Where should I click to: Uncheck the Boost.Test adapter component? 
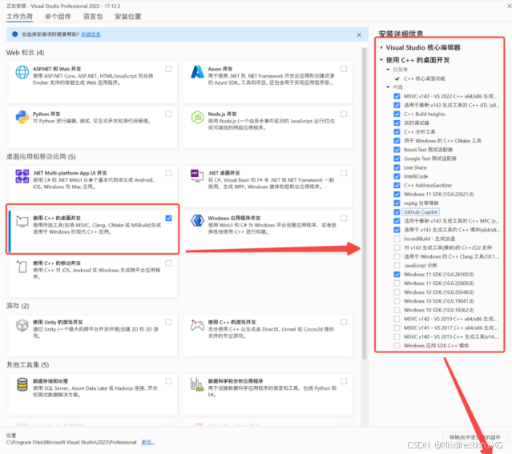click(x=397, y=150)
